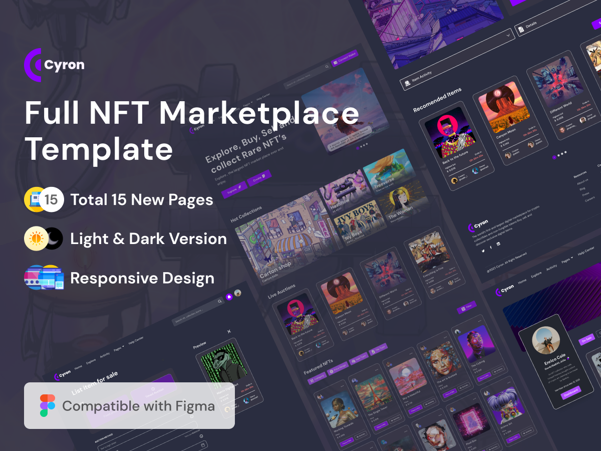The image size is (601, 451).
Task: Click Help Center in profile page navbar
Action: (x=586, y=250)
